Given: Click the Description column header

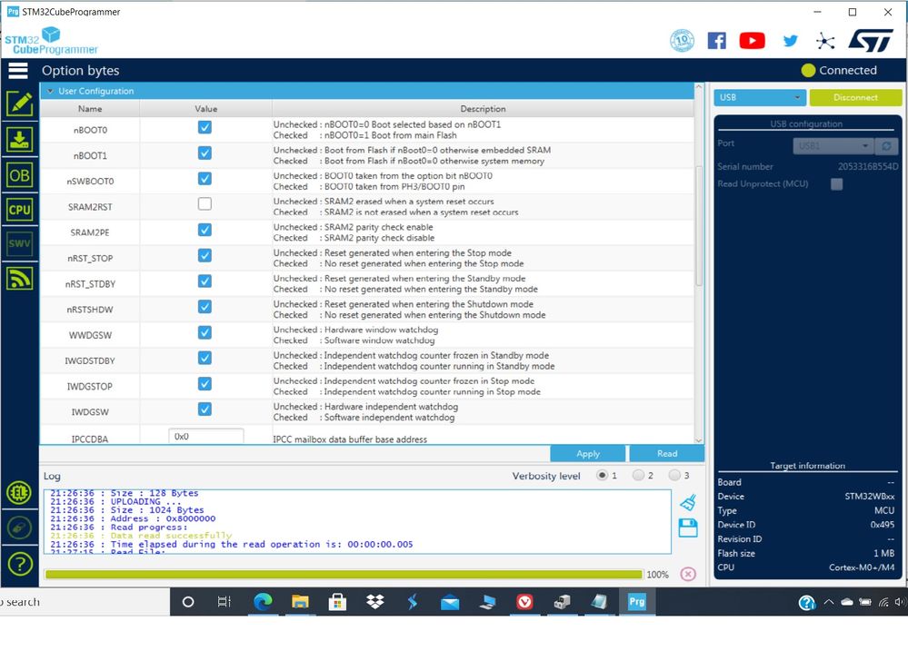Looking at the screenshot, I should tap(483, 109).
